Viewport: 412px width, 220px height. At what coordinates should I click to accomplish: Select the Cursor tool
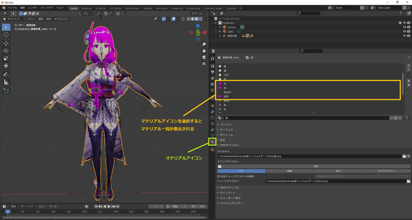[6, 35]
